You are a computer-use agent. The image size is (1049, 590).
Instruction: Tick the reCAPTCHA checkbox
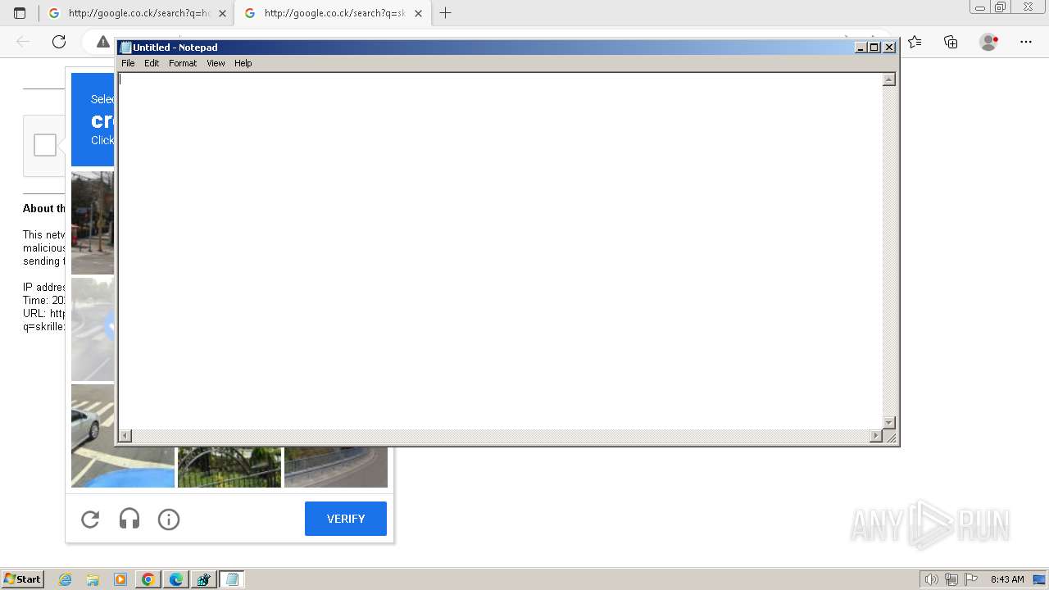pos(45,145)
